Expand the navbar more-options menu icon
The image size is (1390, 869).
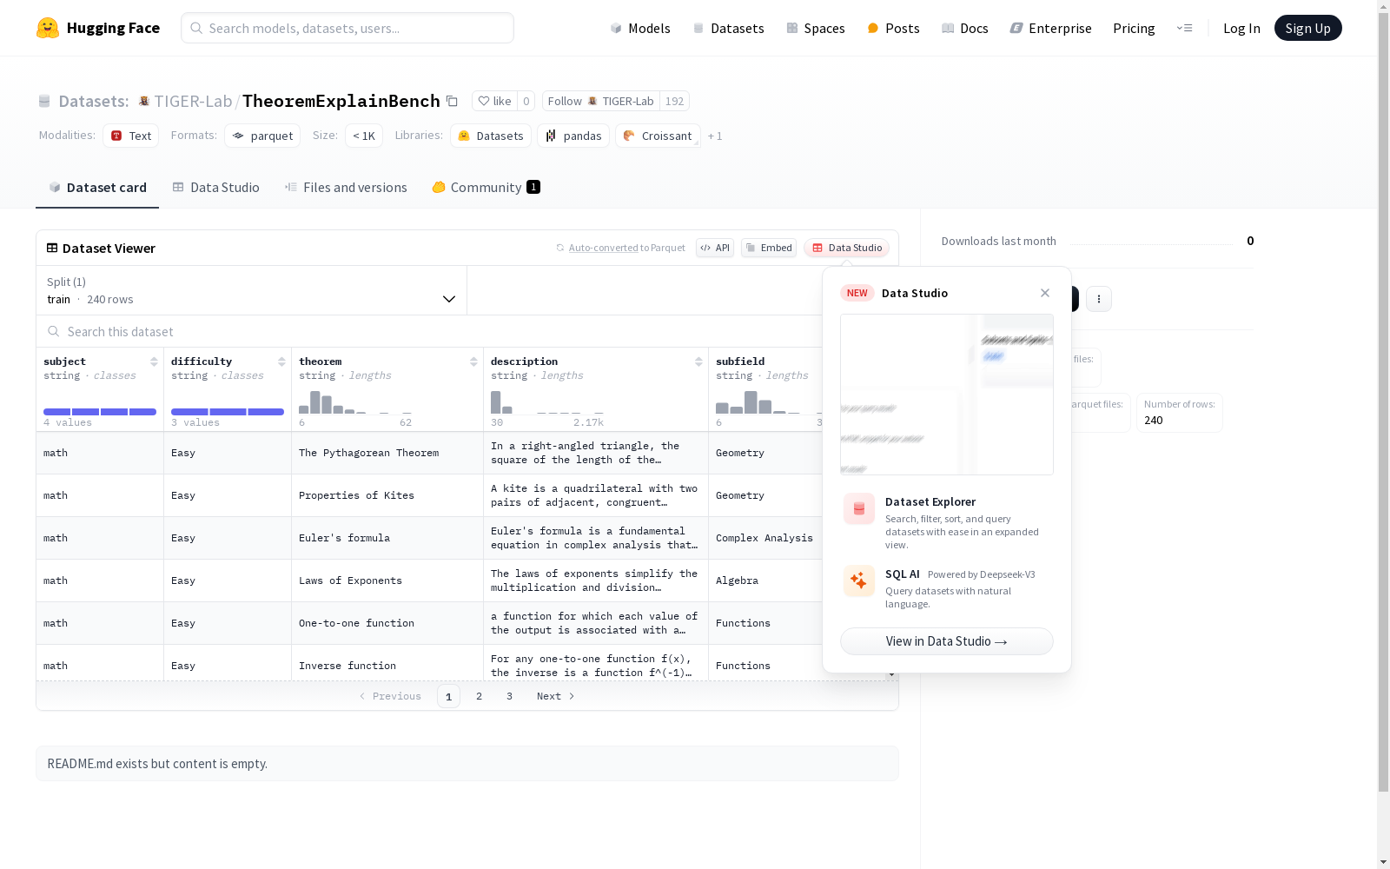point(1184,28)
